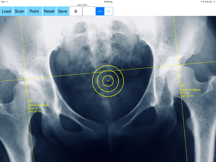This screenshot has height=162, width=216.
Task: Tap the Bluetooth icon in status bar
Action: [x=204, y=2]
